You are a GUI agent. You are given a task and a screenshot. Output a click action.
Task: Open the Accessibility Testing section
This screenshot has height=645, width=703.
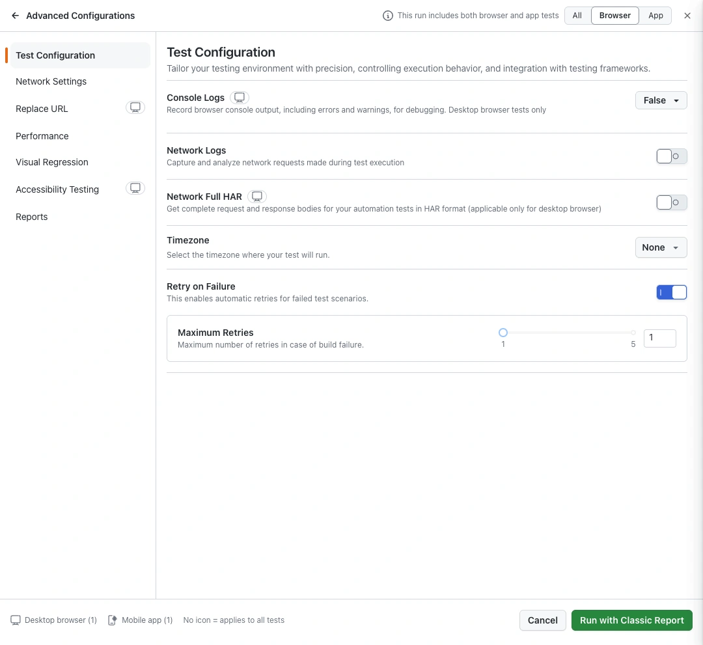coord(80,189)
